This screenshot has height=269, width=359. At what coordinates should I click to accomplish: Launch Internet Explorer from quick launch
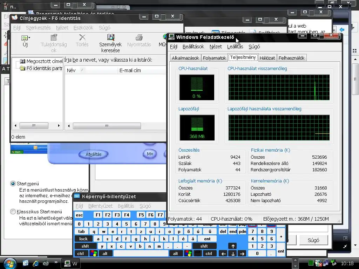(36, 263)
